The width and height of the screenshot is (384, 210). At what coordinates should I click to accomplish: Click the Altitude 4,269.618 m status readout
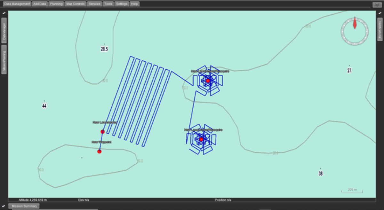pos(33,200)
